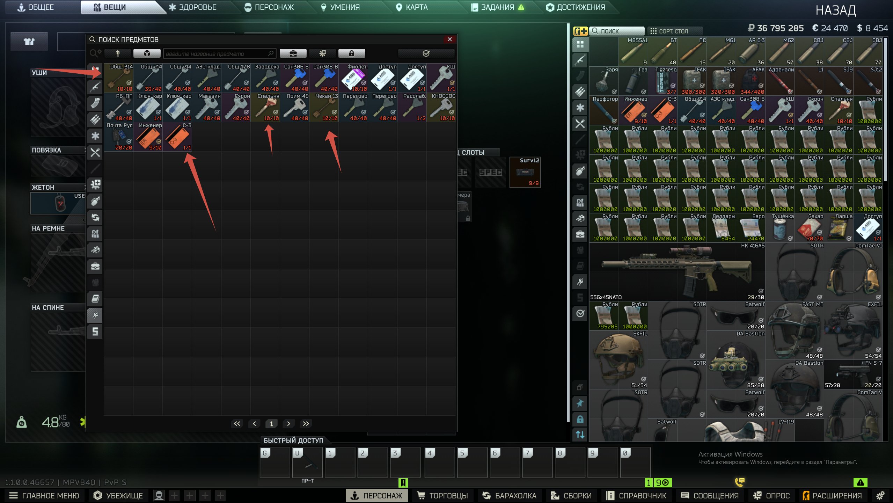Open search settings in item search window
893x503 pixels.
click(x=95, y=53)
